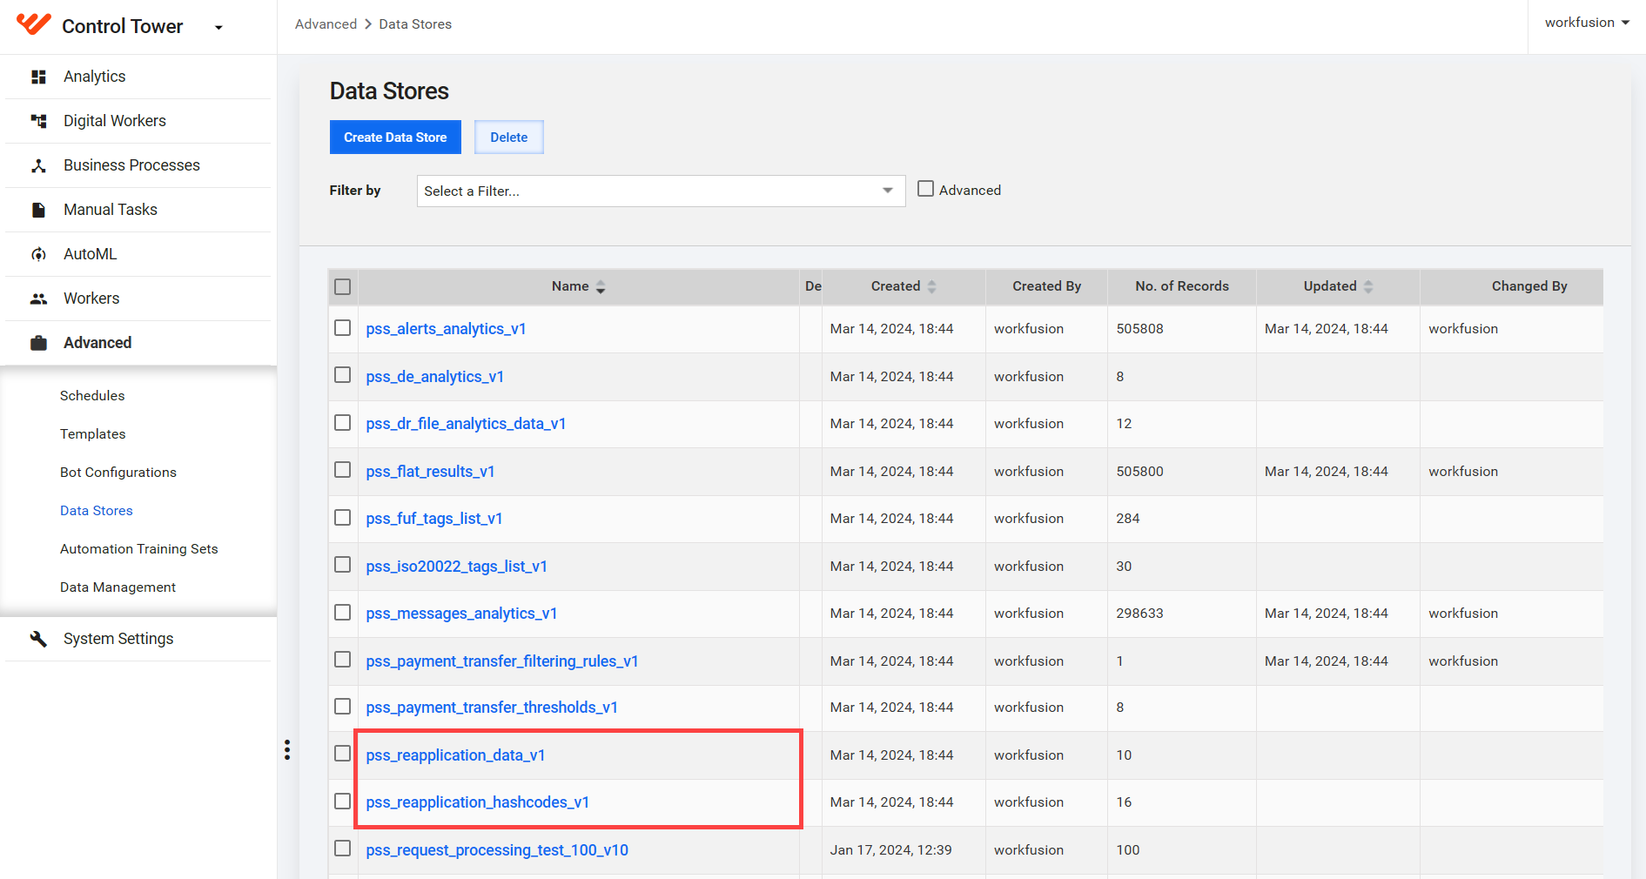Open Templates submenu item
This screenshot has height=879, width=1646.
pyautogui.click(x=93, y=434)
